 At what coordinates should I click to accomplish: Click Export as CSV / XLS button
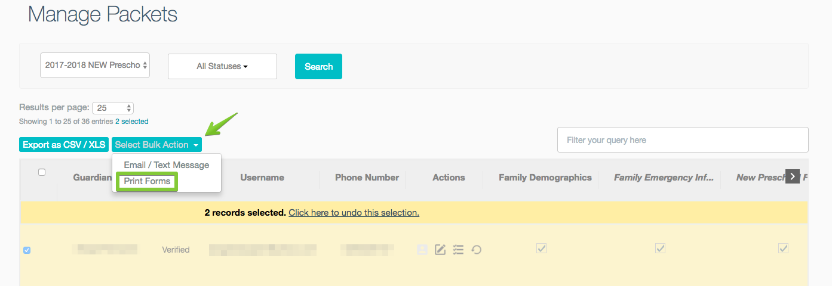point(64,145)
